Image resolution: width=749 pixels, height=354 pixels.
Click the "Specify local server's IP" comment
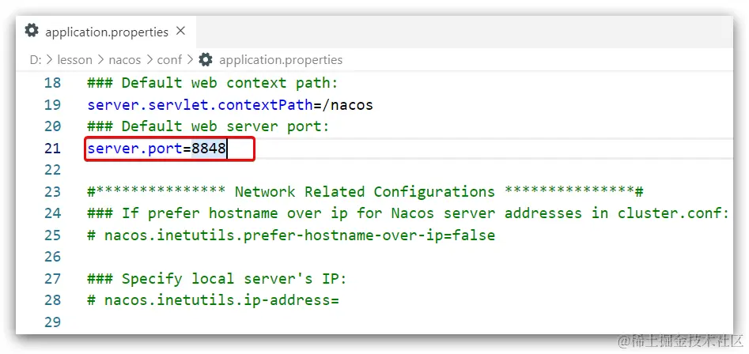pos(217,279)
